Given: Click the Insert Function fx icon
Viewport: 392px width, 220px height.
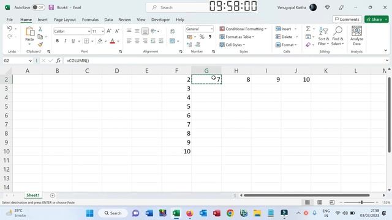Looking at the screenshot, I should [58, 61].
